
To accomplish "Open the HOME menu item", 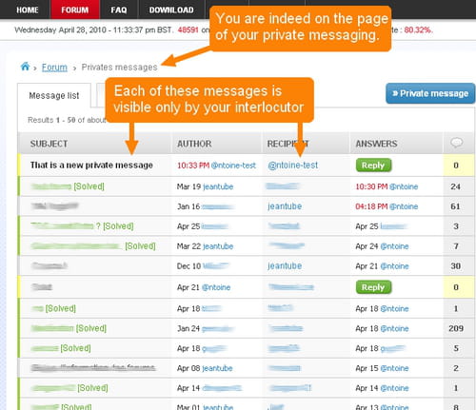I will (28, 10).
